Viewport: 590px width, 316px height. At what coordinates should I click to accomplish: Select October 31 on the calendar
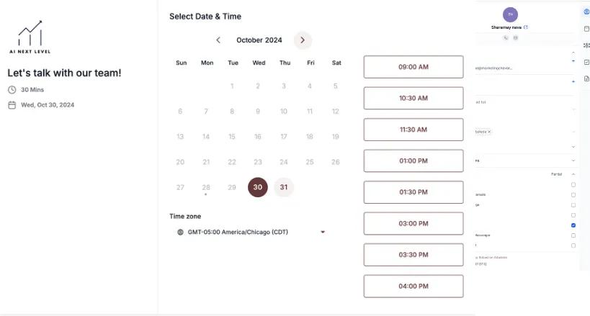284,187
